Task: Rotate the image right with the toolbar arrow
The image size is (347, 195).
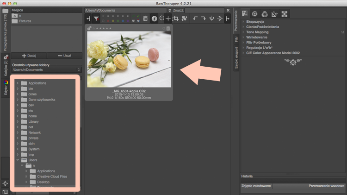Action: (203, 19)
